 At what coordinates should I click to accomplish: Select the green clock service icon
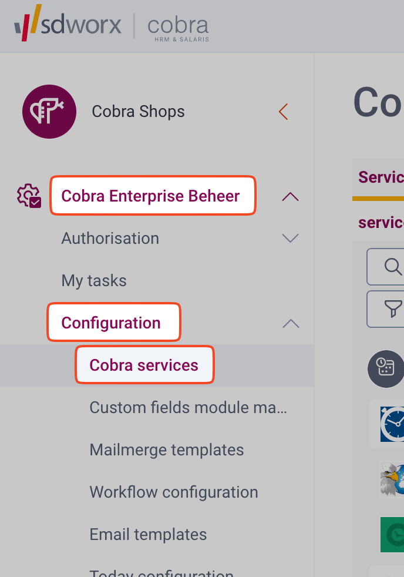click(392, 534)
